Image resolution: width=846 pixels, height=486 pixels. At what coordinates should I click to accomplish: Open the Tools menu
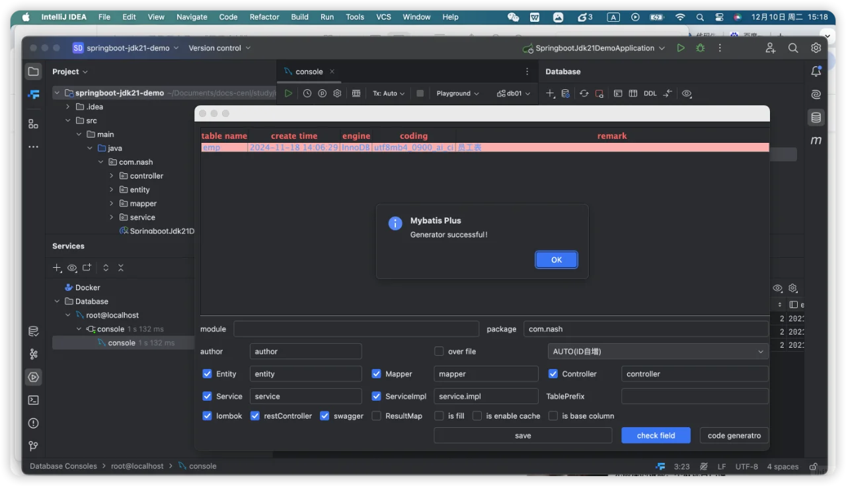coord(355,17)
